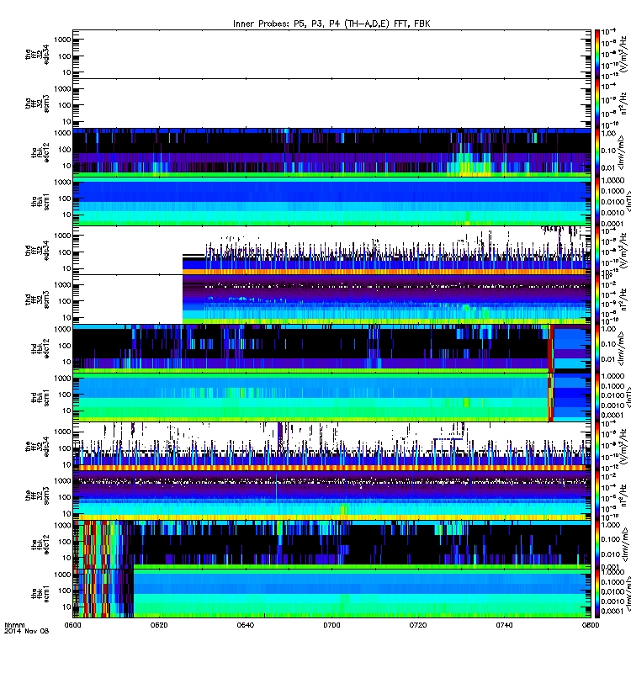The width and height of the screenshot is (631, 673).
Task: Click the empty tha fff edc34 spectrogram panel
Action: coord(331,54)
